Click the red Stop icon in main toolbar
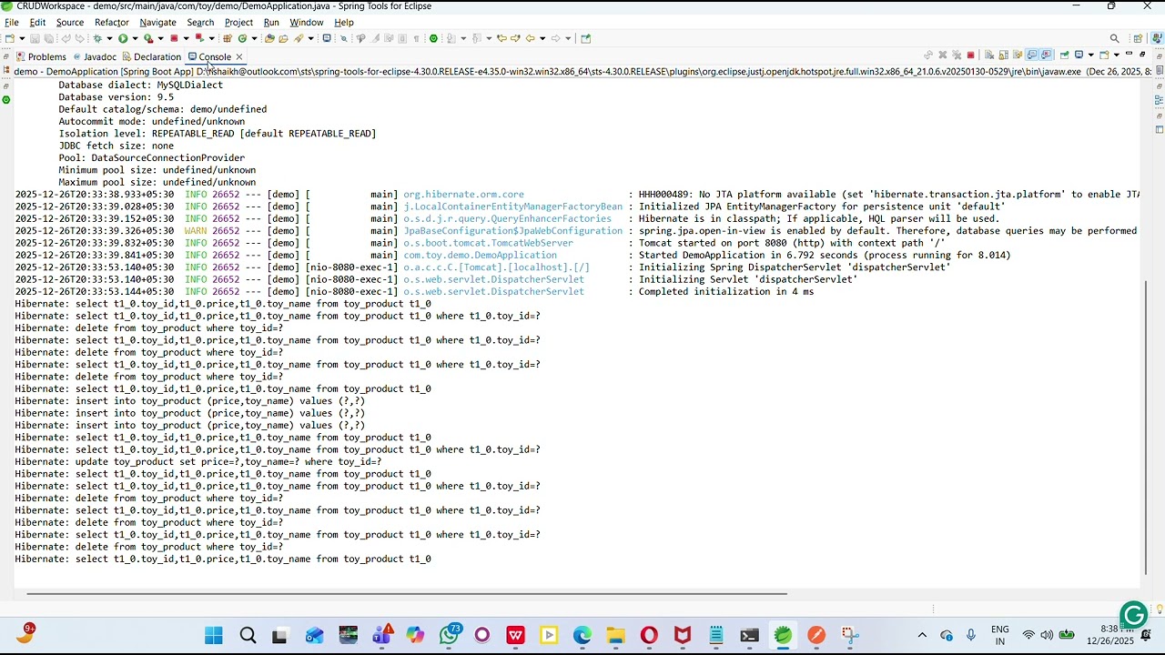 point(174,38)
